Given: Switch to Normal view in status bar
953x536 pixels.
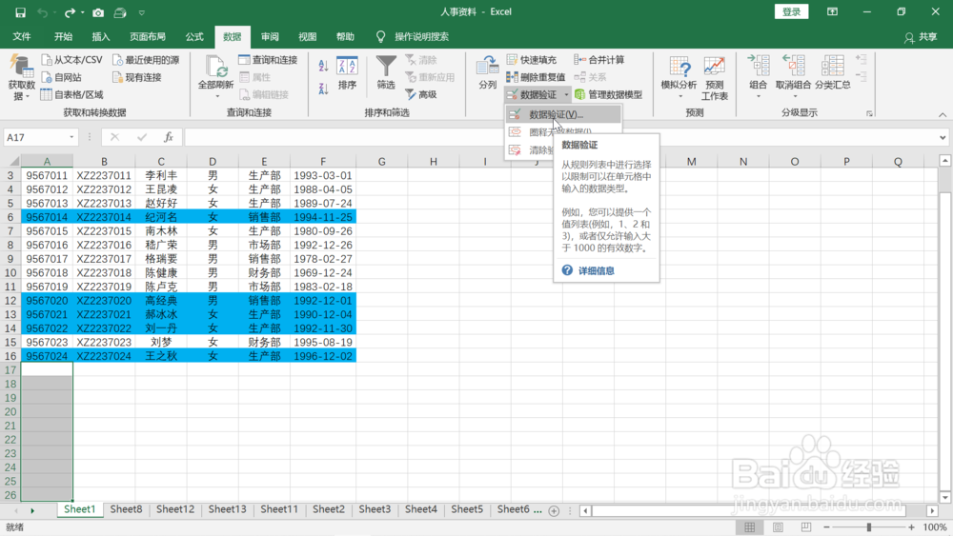Looking at the screenshot, I should tap(749, 527).
